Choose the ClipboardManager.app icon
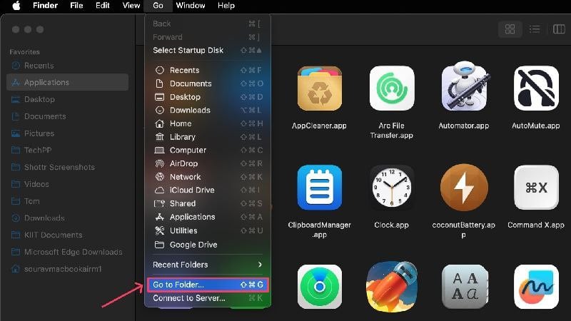The image size is (571, 321). (319, 188)
